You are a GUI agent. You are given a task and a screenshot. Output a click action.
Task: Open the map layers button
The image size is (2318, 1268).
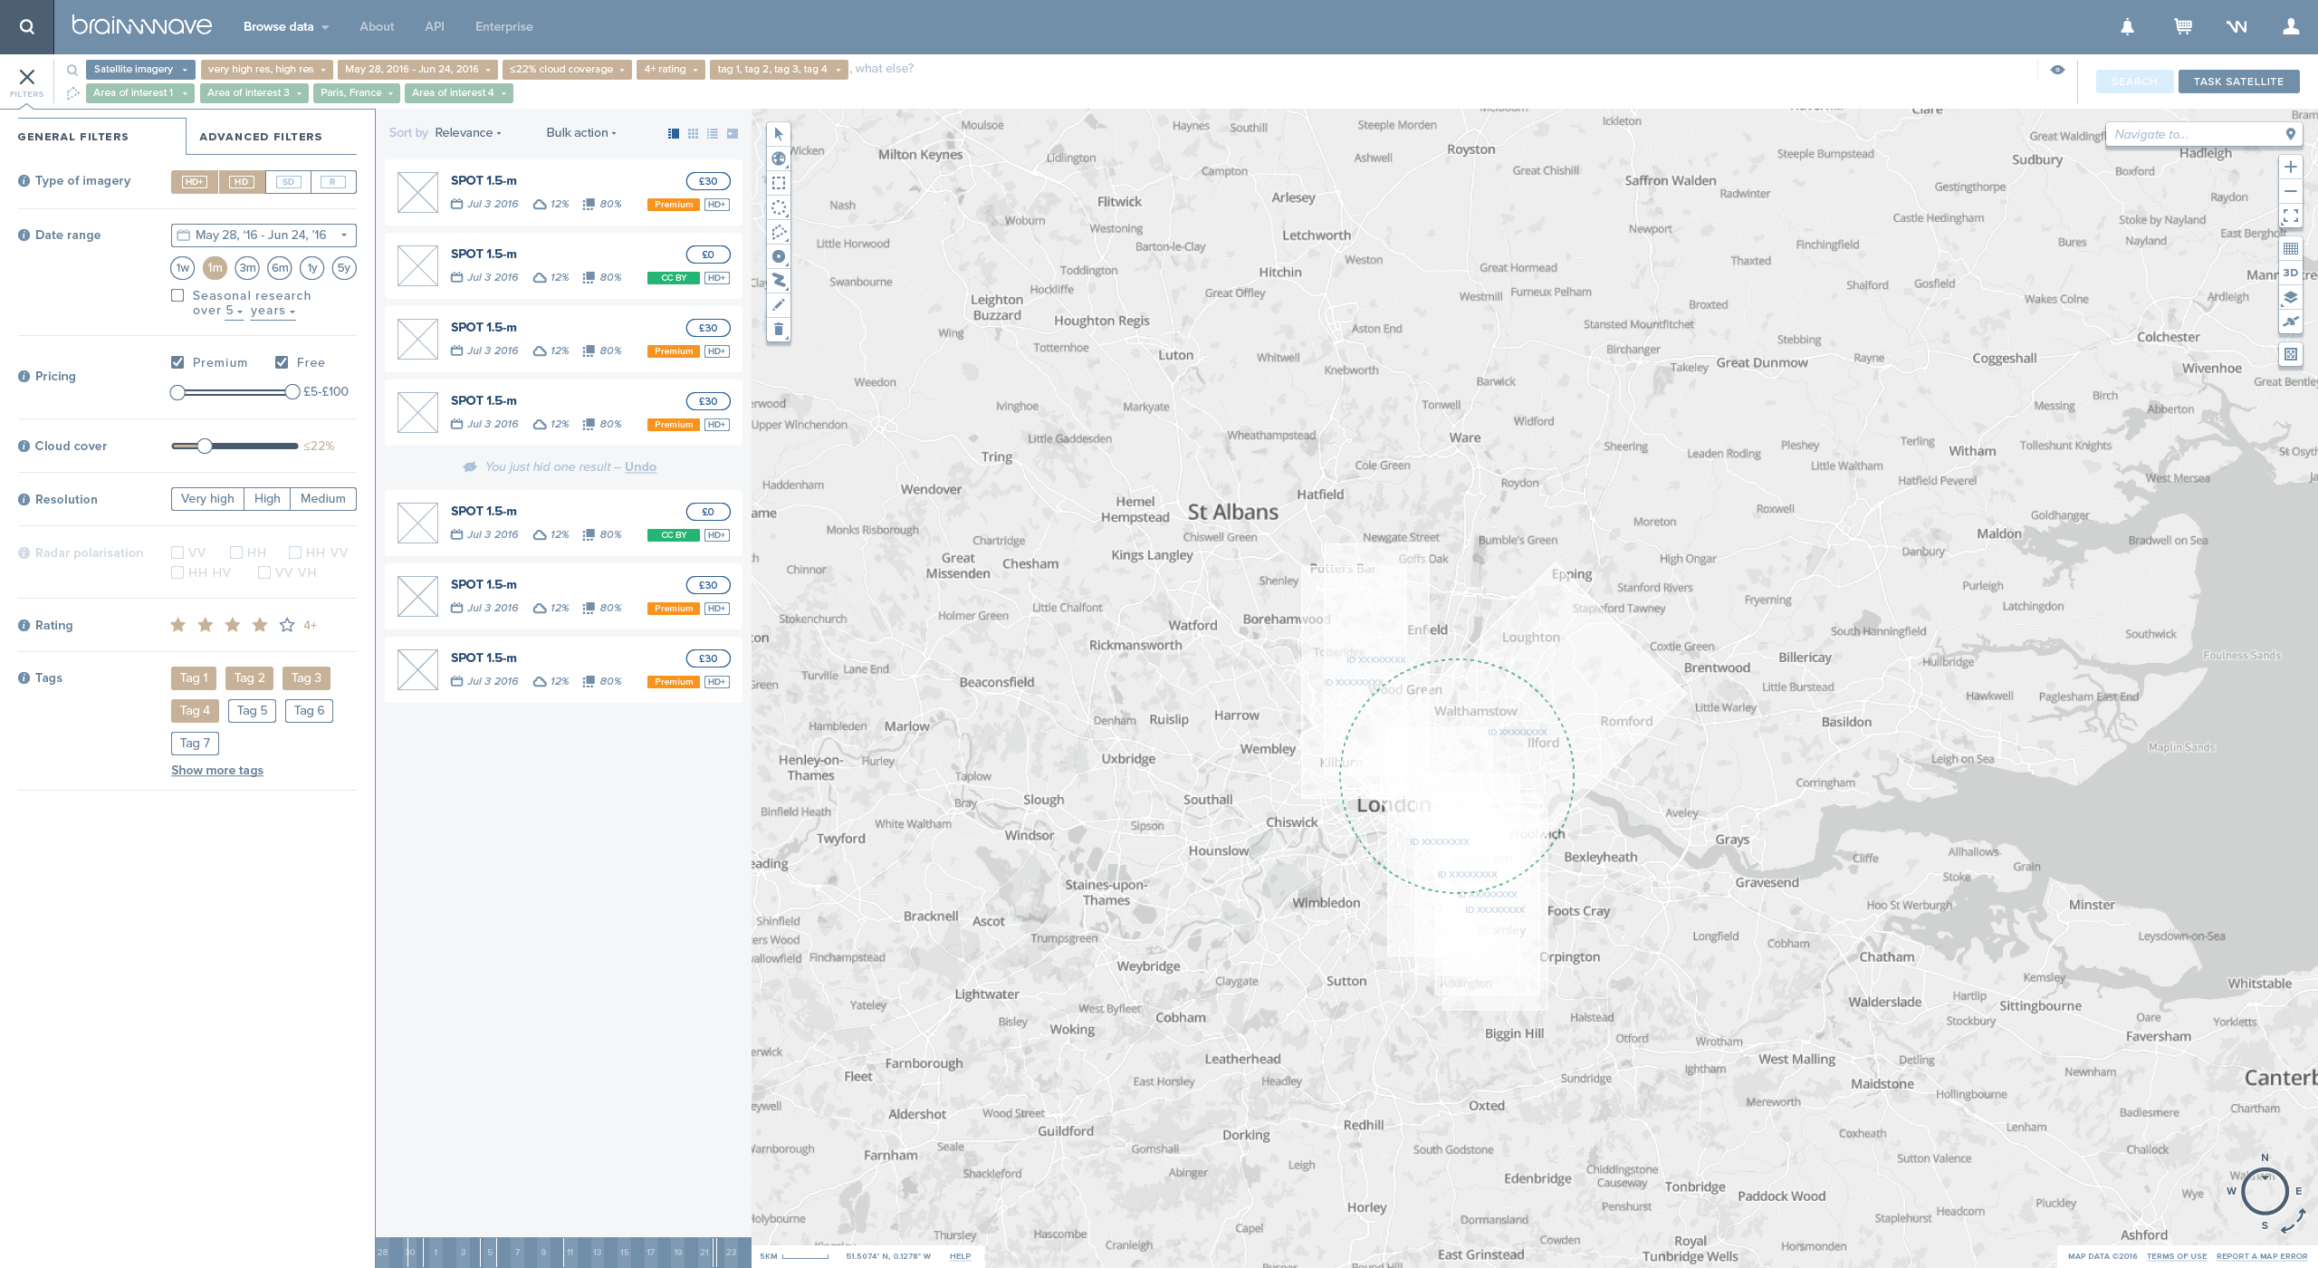click(2290, 297)
